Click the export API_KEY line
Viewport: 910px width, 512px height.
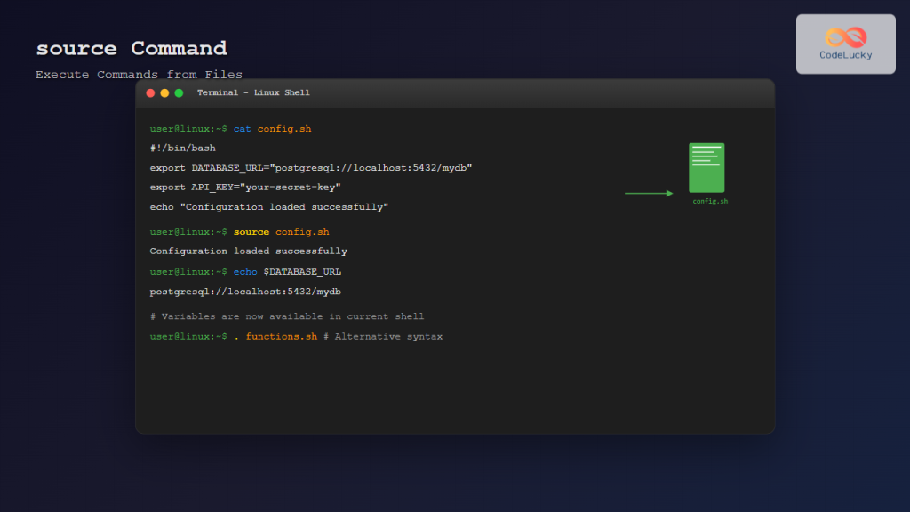click(245, 188)
